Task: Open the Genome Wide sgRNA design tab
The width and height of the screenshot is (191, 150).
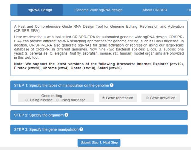Action: pyautogui.click(x=98, y=10)
